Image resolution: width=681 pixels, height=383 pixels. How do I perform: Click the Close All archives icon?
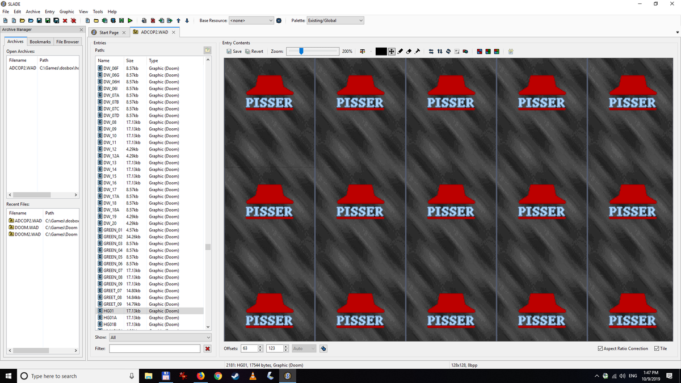click(x=74, y=20)
